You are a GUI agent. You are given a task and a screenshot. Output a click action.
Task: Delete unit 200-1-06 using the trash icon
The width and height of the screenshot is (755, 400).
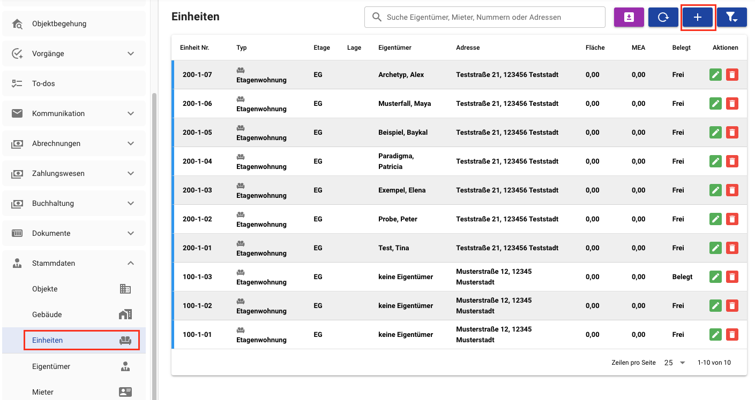point(732,104)
